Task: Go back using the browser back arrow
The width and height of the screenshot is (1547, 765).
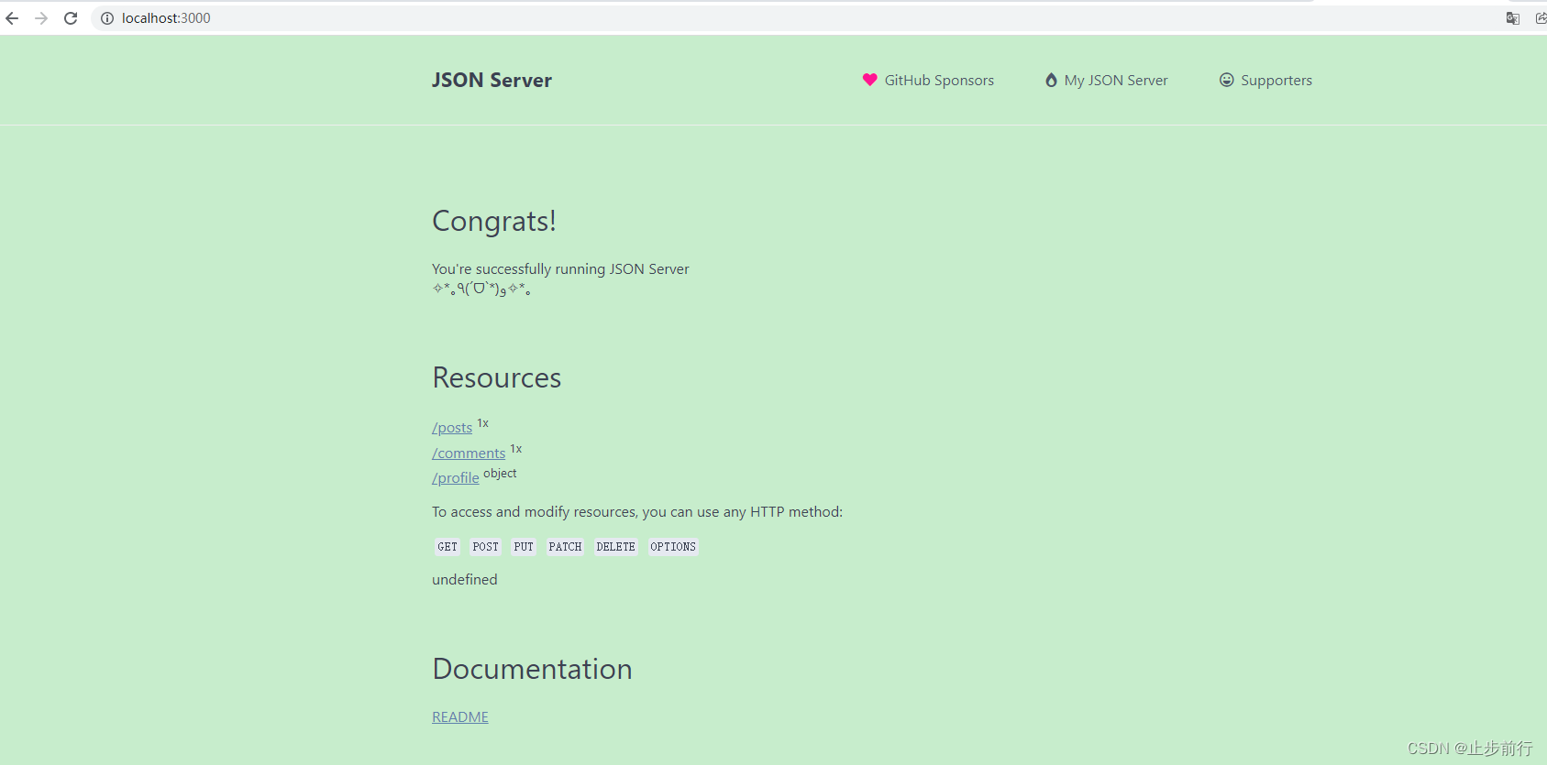Action: [x=12, y=18]
